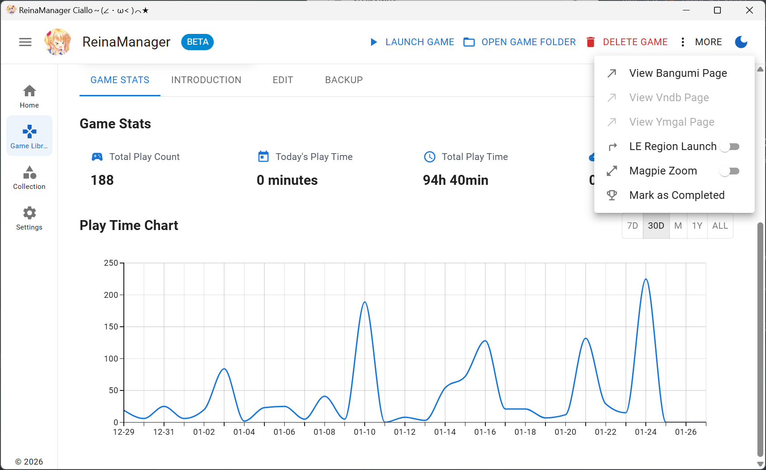This screenshot has width=766, height=470.
Task: Open Settings gear in sidebar
Action: click(x=29, y=218)
